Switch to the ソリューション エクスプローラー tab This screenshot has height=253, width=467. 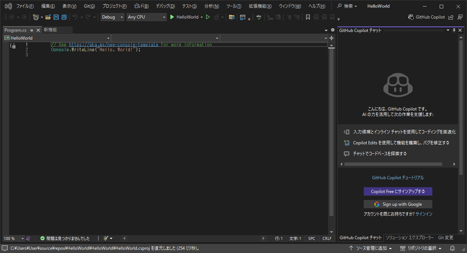[x=410, y=238]
